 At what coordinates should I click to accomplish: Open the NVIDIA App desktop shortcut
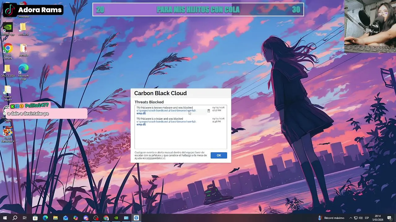pos(8,30)
